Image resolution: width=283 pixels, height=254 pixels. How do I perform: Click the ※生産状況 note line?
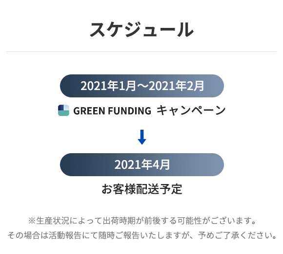tap(142, 221)
